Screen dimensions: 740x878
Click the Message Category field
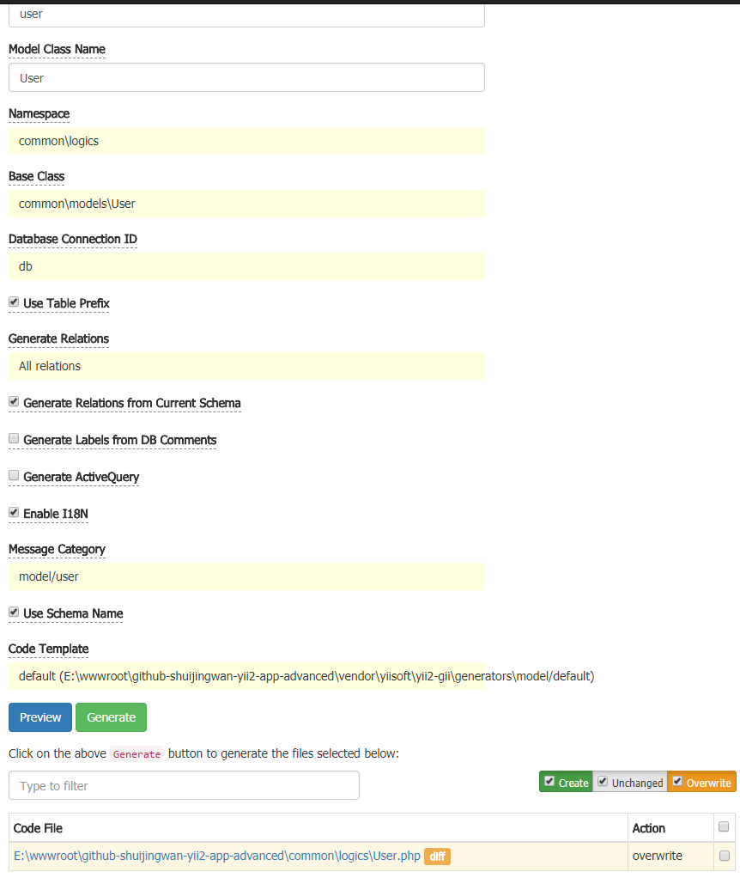246,576
